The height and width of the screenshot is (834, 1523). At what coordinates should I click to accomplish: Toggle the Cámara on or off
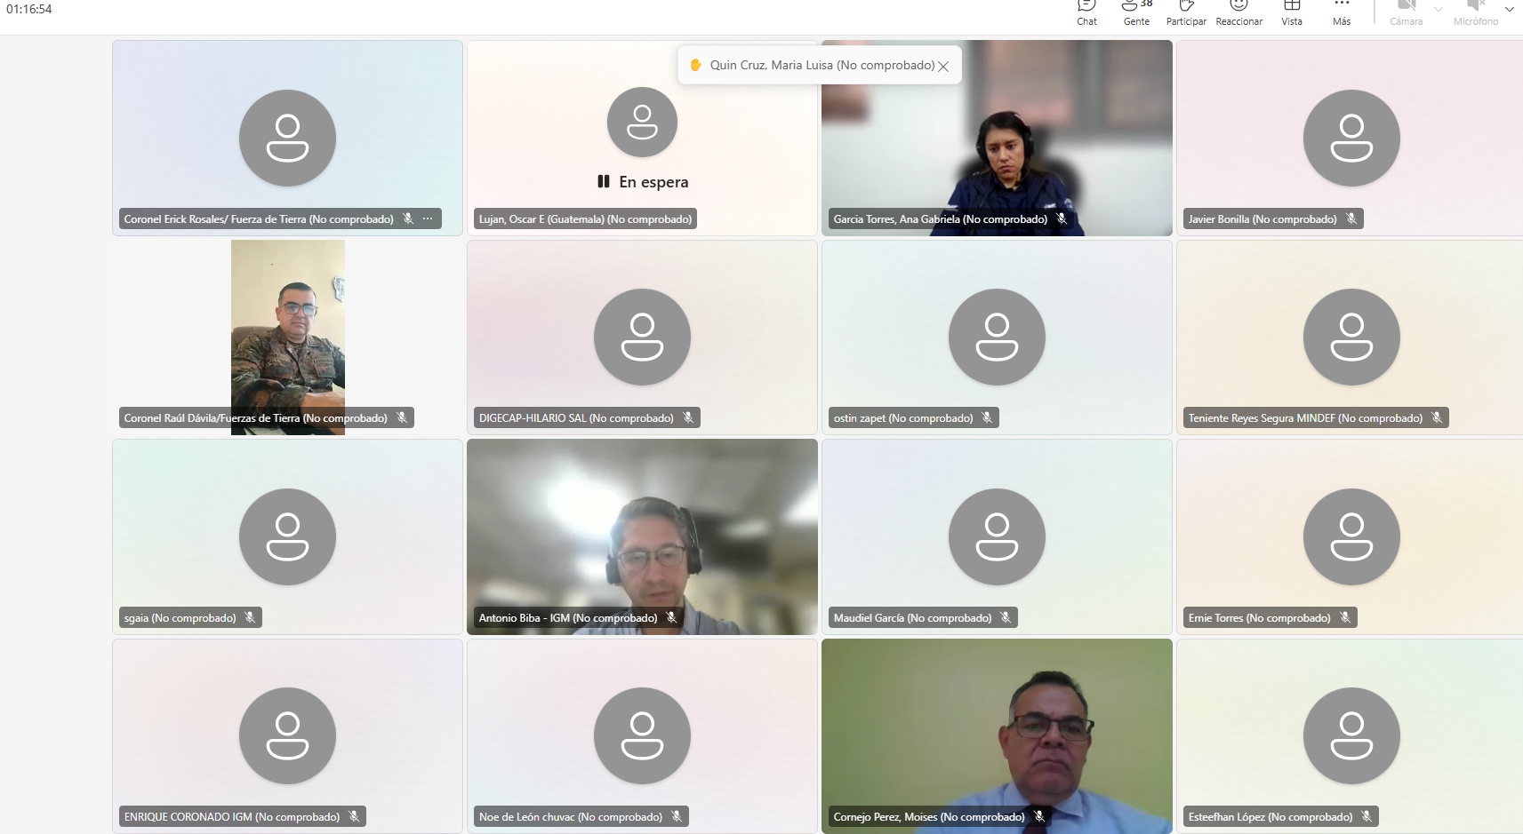pyautogui.click(x=1406, y=12)
